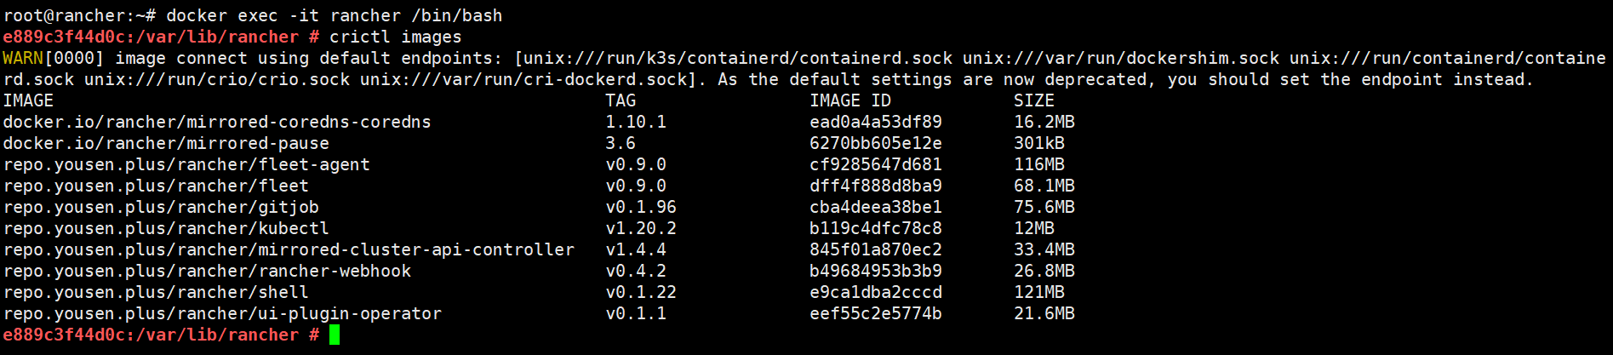
Task: Click the docker exec command line
Action: tap(253, 15)
